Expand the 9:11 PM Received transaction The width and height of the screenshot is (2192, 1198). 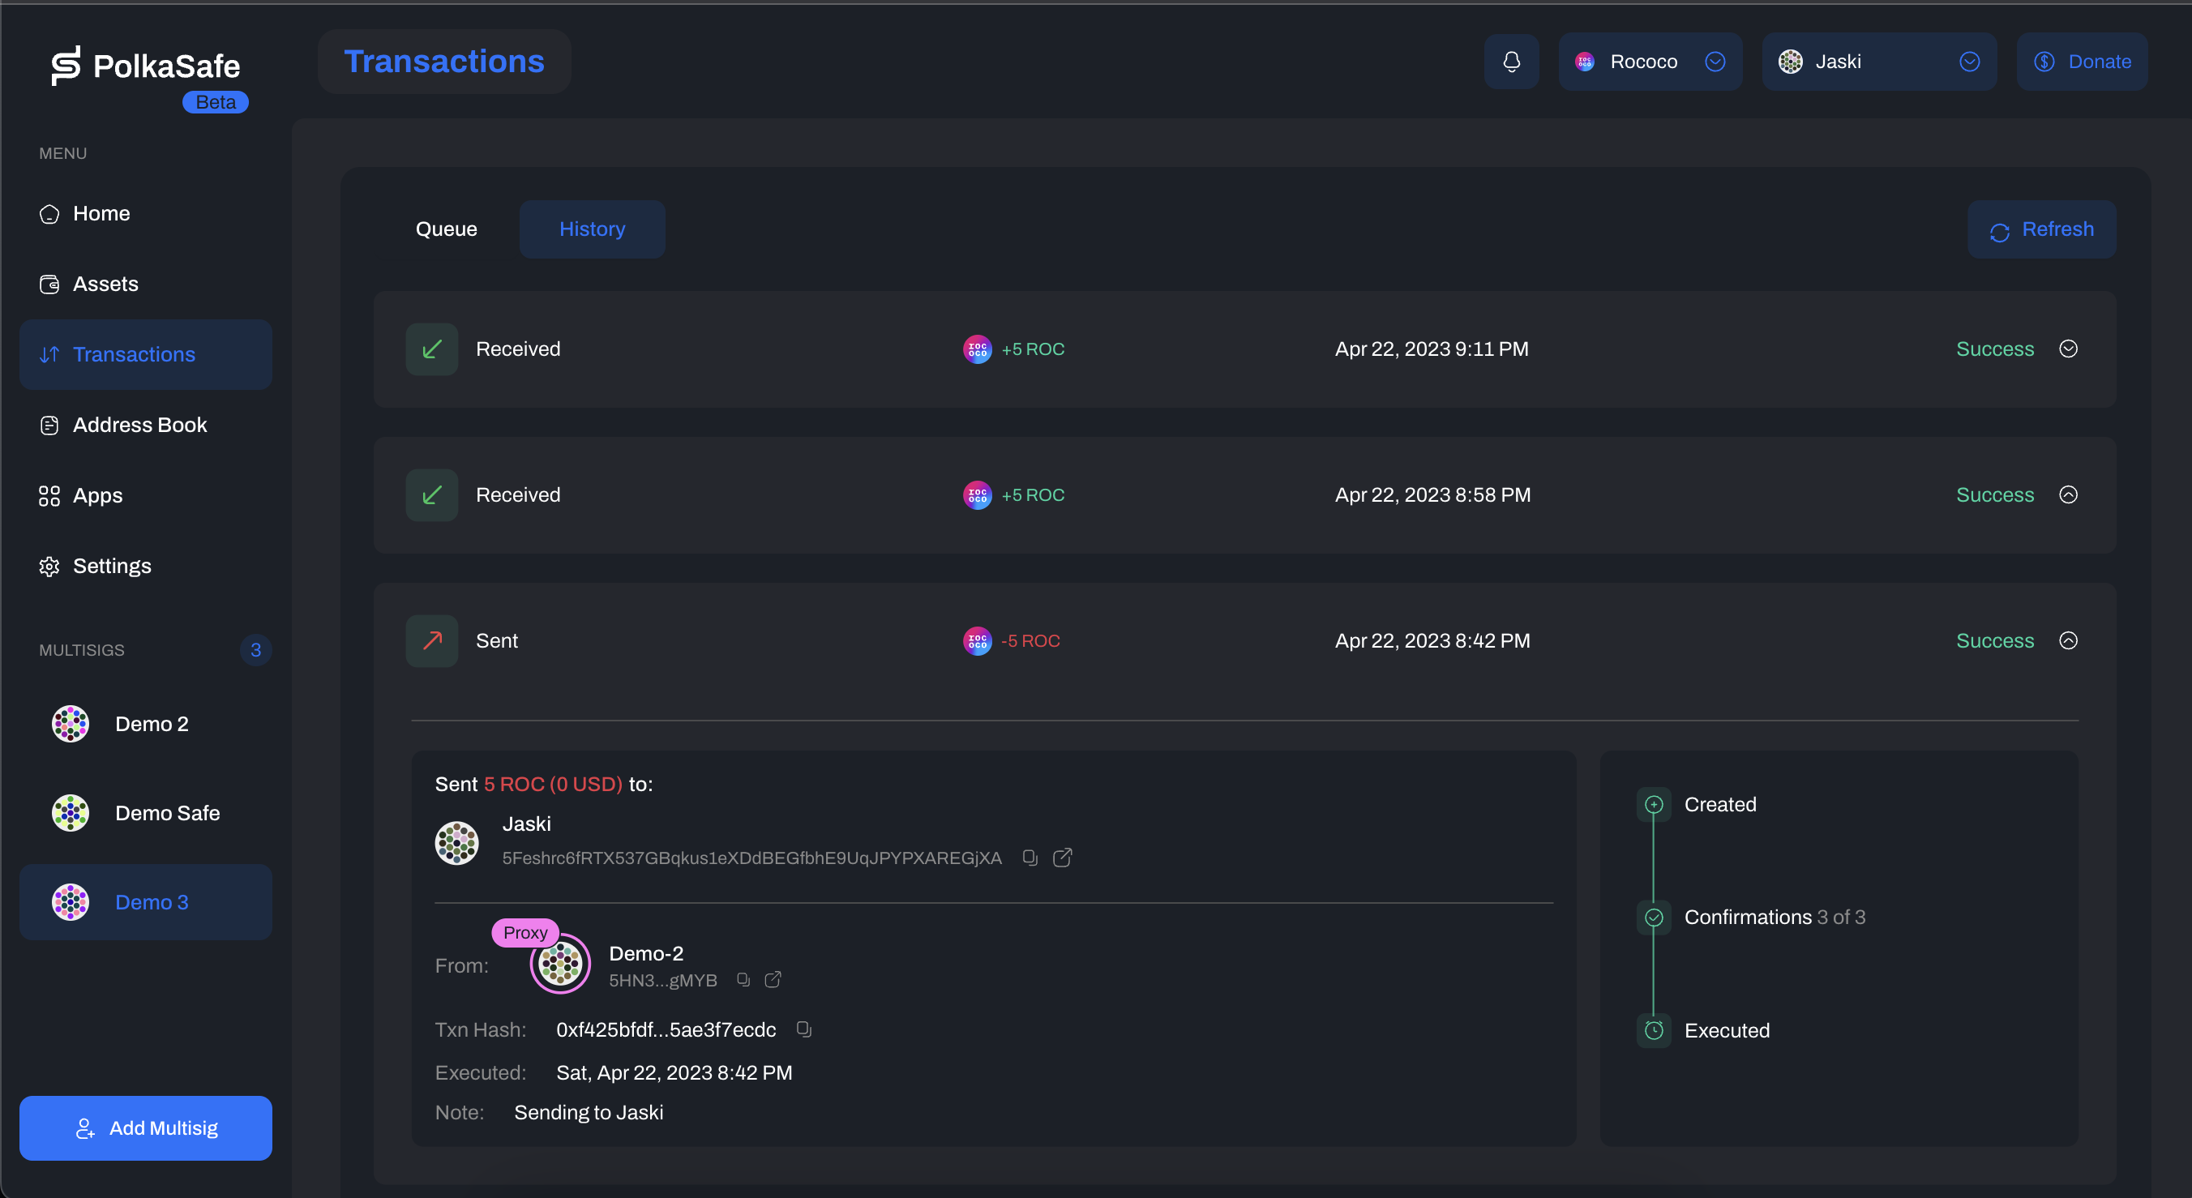tap(2068, 349)
